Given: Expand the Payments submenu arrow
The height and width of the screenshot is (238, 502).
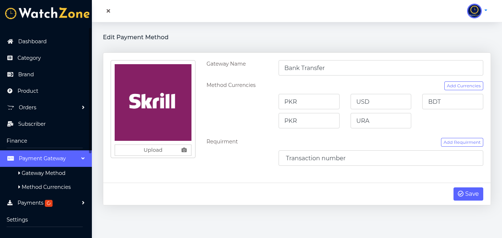Looking at the screenshot, I should click(x=83, y=203).
